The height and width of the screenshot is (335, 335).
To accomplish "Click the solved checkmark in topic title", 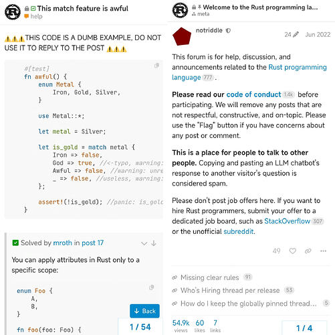I will tap(33, 9).
